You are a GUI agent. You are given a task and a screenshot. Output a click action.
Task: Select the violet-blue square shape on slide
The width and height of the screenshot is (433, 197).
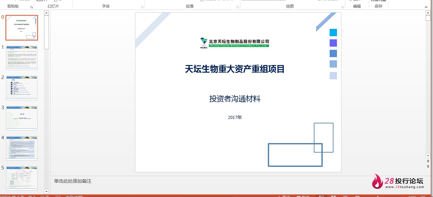pyautogui.click(x=333, y=43)
